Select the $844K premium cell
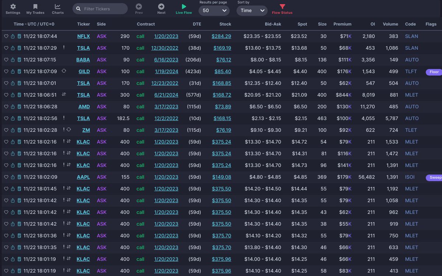Viewport: 442px width, 276px height. click(x=344, y=95)
